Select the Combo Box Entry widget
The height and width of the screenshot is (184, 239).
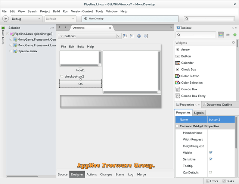point(206,96)
